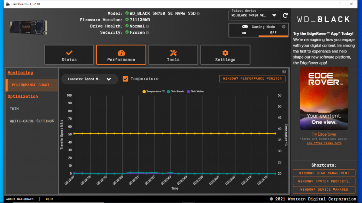Uncheck the Temperature checkbox
This screenshot has height=203, width=362.
tap(125, 79)
